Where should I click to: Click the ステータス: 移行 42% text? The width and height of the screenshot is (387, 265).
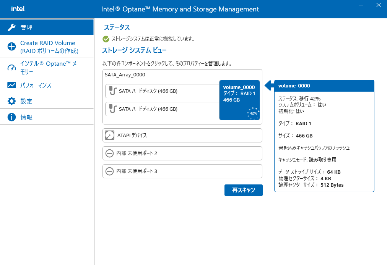pyautogui.click(x=299, y=99)
